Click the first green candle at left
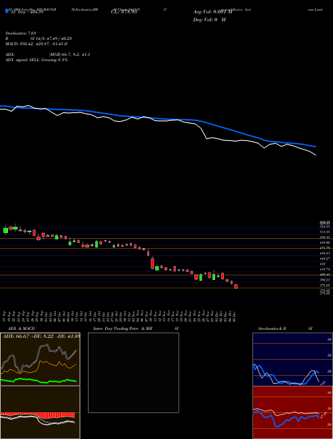 point(5,230)
